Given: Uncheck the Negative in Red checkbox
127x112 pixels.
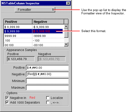Looking at the screenshot, I should pyautogui.click(x=7, y=98).
